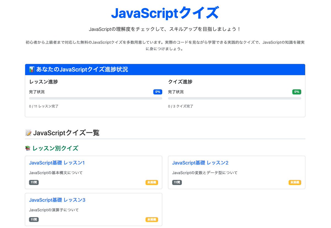331x228 pixels.
Task: Open JavaScript基礎 レッスン3 quiz link
Action: point(57,200)
